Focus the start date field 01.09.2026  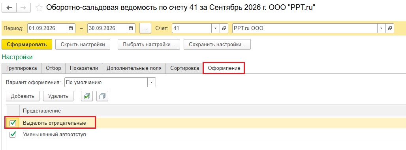[47, 28]
